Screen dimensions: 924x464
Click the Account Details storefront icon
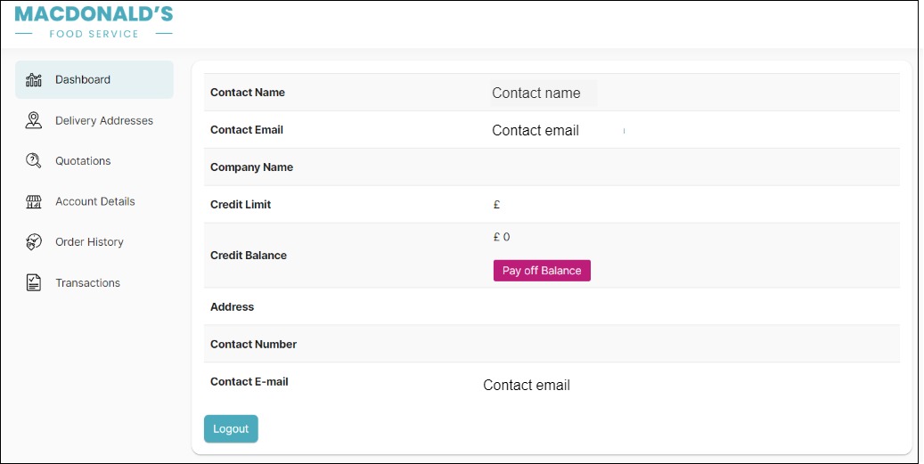[34, 201]
